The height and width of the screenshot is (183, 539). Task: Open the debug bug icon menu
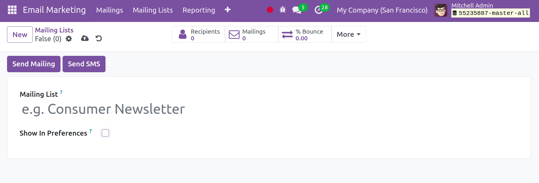(x=282, y=10)
